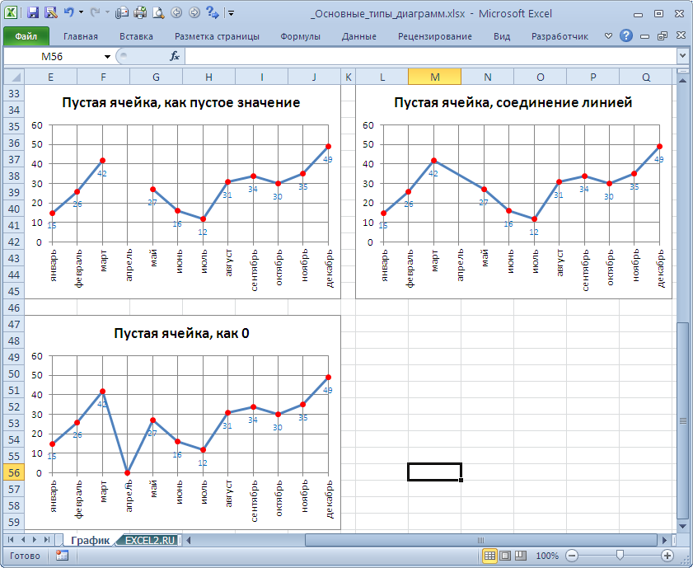The height and width of the screenshot is (568, 693).
Task: Undo the last action
Action: click(69, 12)
